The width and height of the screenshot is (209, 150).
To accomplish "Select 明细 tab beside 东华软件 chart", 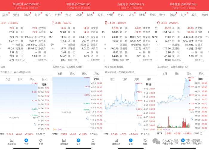I will 44,84.
